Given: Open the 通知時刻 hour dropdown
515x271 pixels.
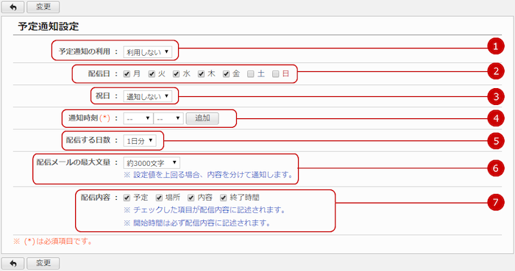Looking at the screenshot, I should (x=138, y=119).
